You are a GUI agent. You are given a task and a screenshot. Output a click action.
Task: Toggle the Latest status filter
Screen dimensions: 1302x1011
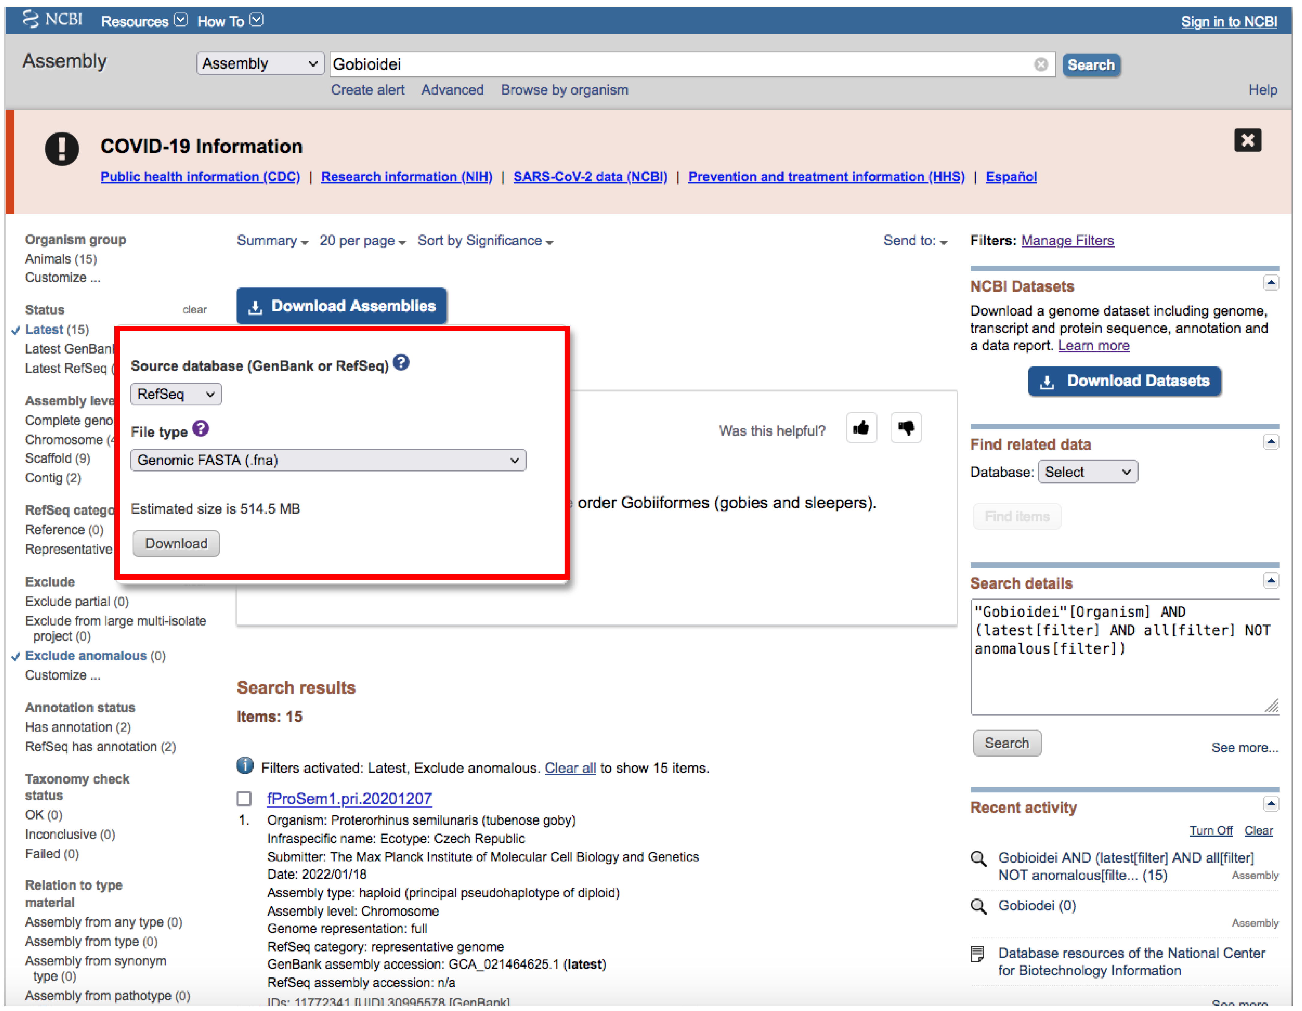tap(44, 329)
